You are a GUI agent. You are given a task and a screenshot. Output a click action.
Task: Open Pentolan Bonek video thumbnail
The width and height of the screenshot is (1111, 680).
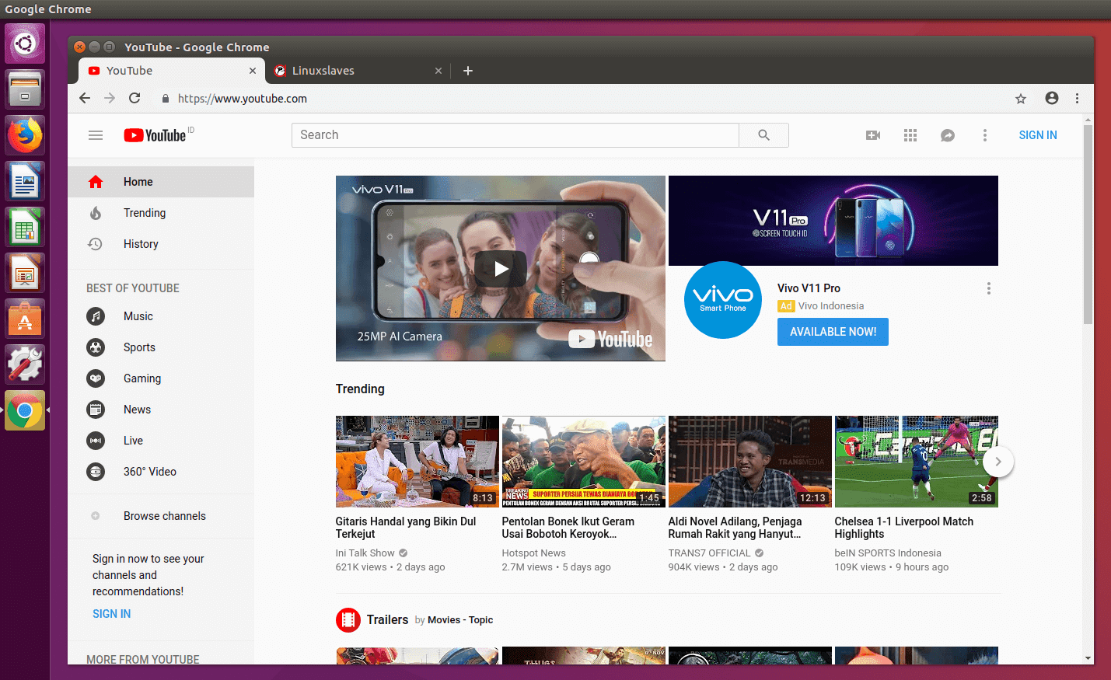coord(584,462)
